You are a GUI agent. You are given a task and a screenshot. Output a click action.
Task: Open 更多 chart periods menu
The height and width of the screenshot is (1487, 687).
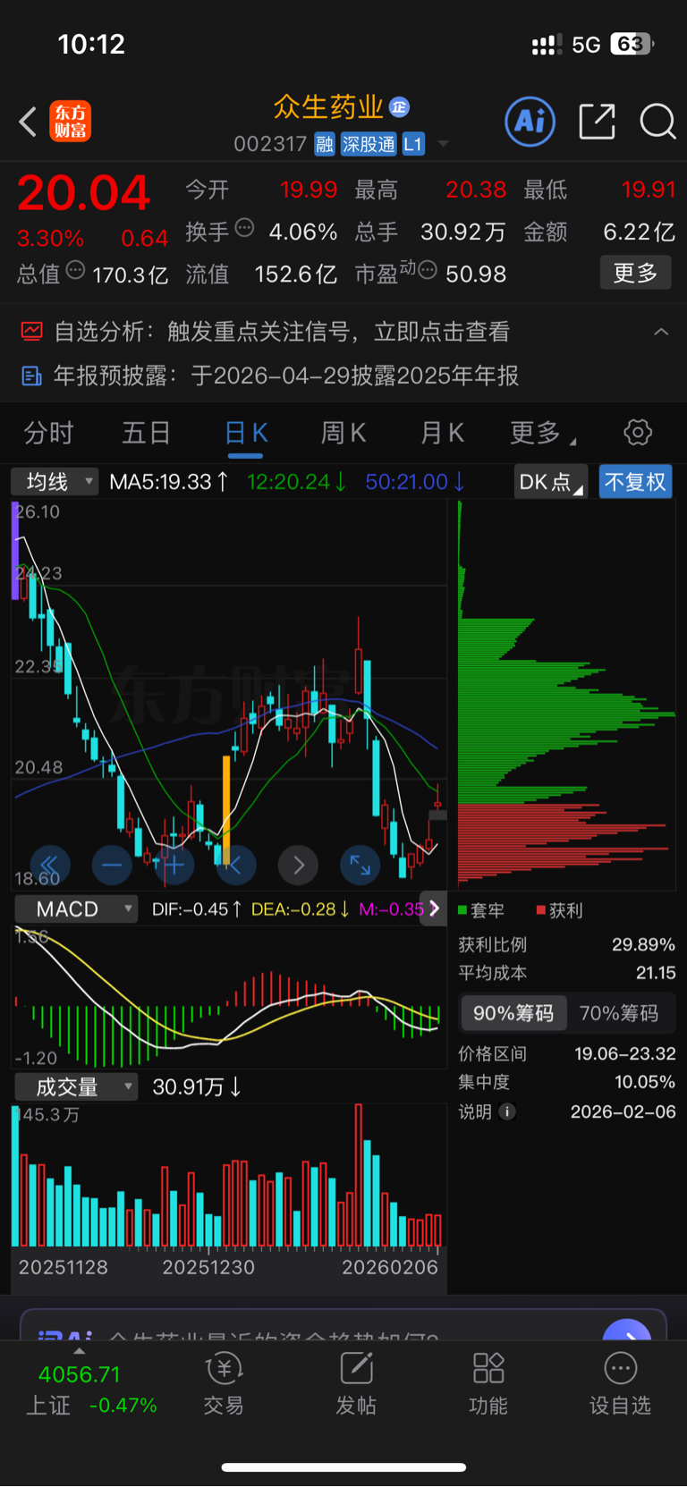pos(542,434)
